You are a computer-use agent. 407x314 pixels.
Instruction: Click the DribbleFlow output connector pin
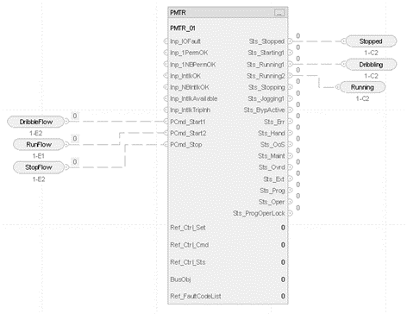point(66,122)
